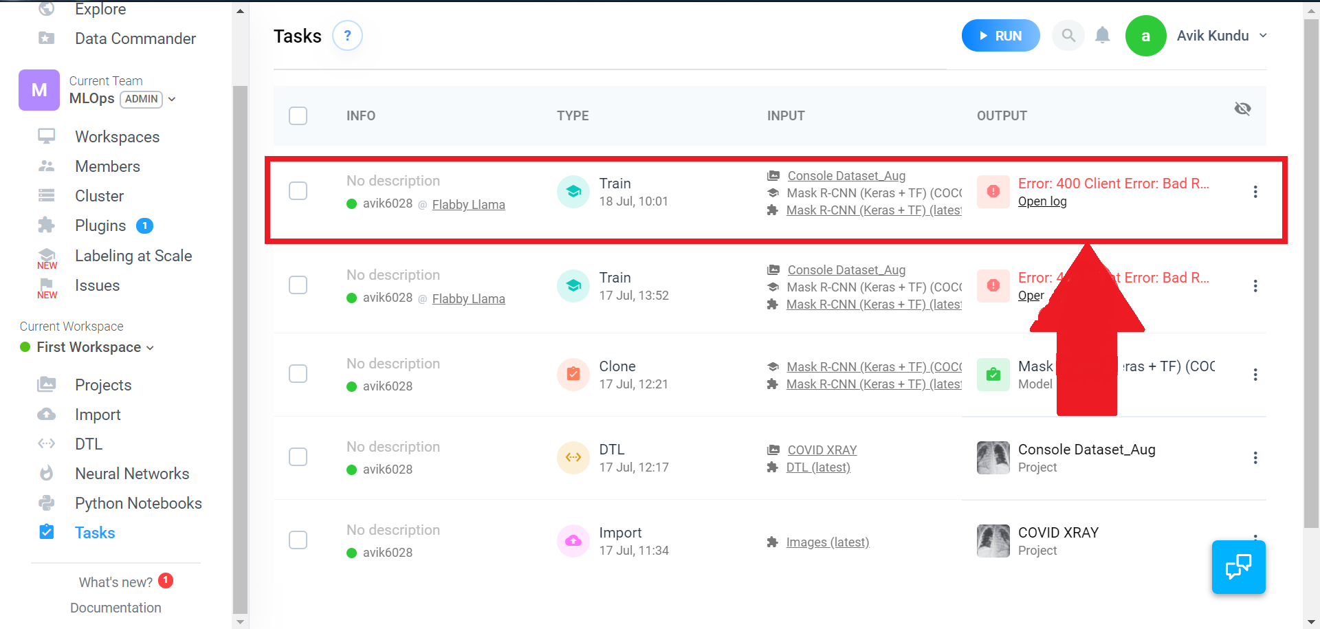Open the Explore globe icon
The width and height of the screenshot is (1320, 629).
(46, 8)
